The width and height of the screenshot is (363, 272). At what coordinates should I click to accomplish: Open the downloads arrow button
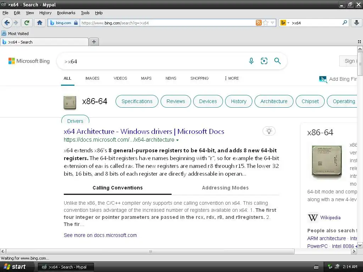click(x=357, y=23)
